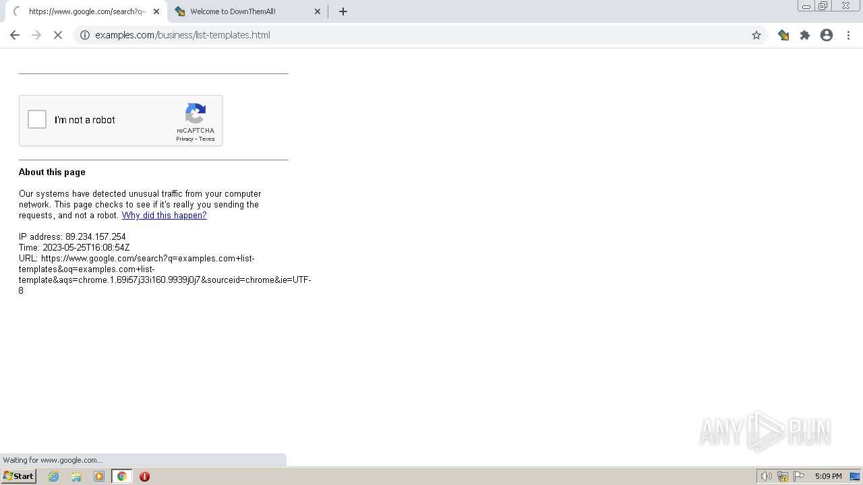Restore down the Chrome window

click(823, 6)
